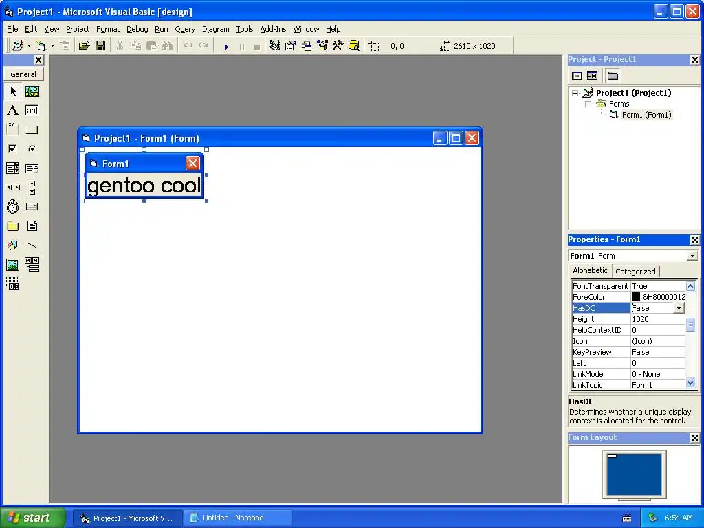
Task: Click View Code in Project panel
Action: pyautogui.click(x=577, y=76)
